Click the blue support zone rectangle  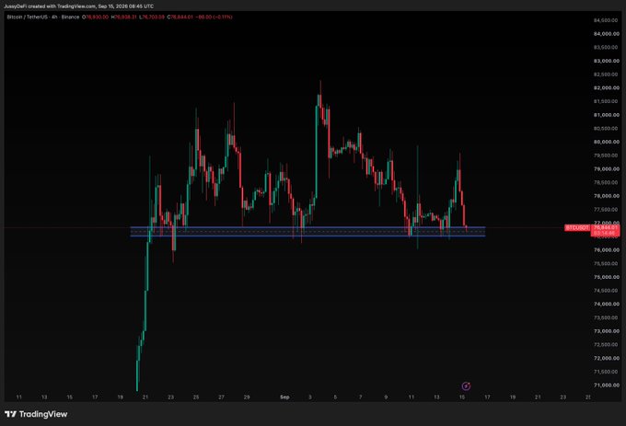307,232
